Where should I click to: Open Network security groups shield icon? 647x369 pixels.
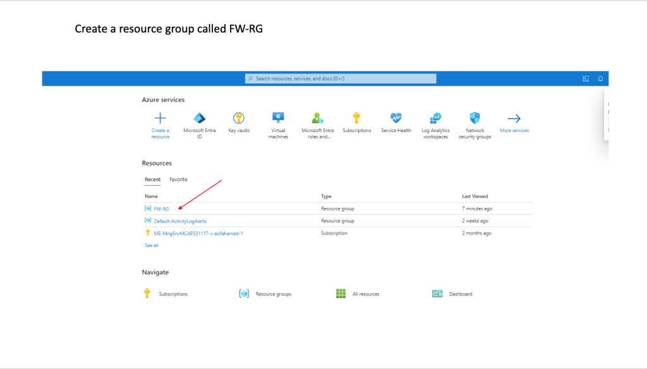(x=475, y=118)
